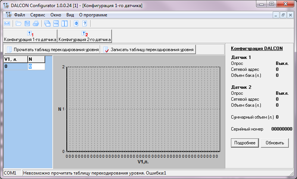Select the V1, л. cell with value 0
This screenshot has height=179, width=297.
pos(16,66)
